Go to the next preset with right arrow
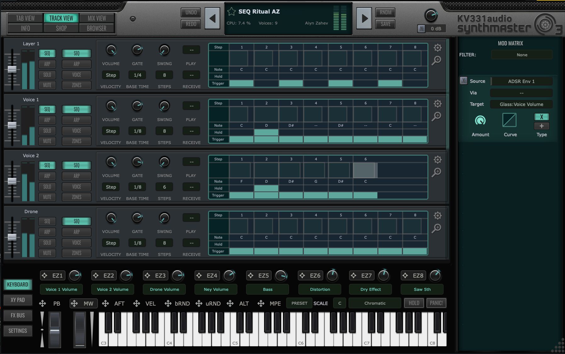Screen dimensions: 565x354 (364, 19)
